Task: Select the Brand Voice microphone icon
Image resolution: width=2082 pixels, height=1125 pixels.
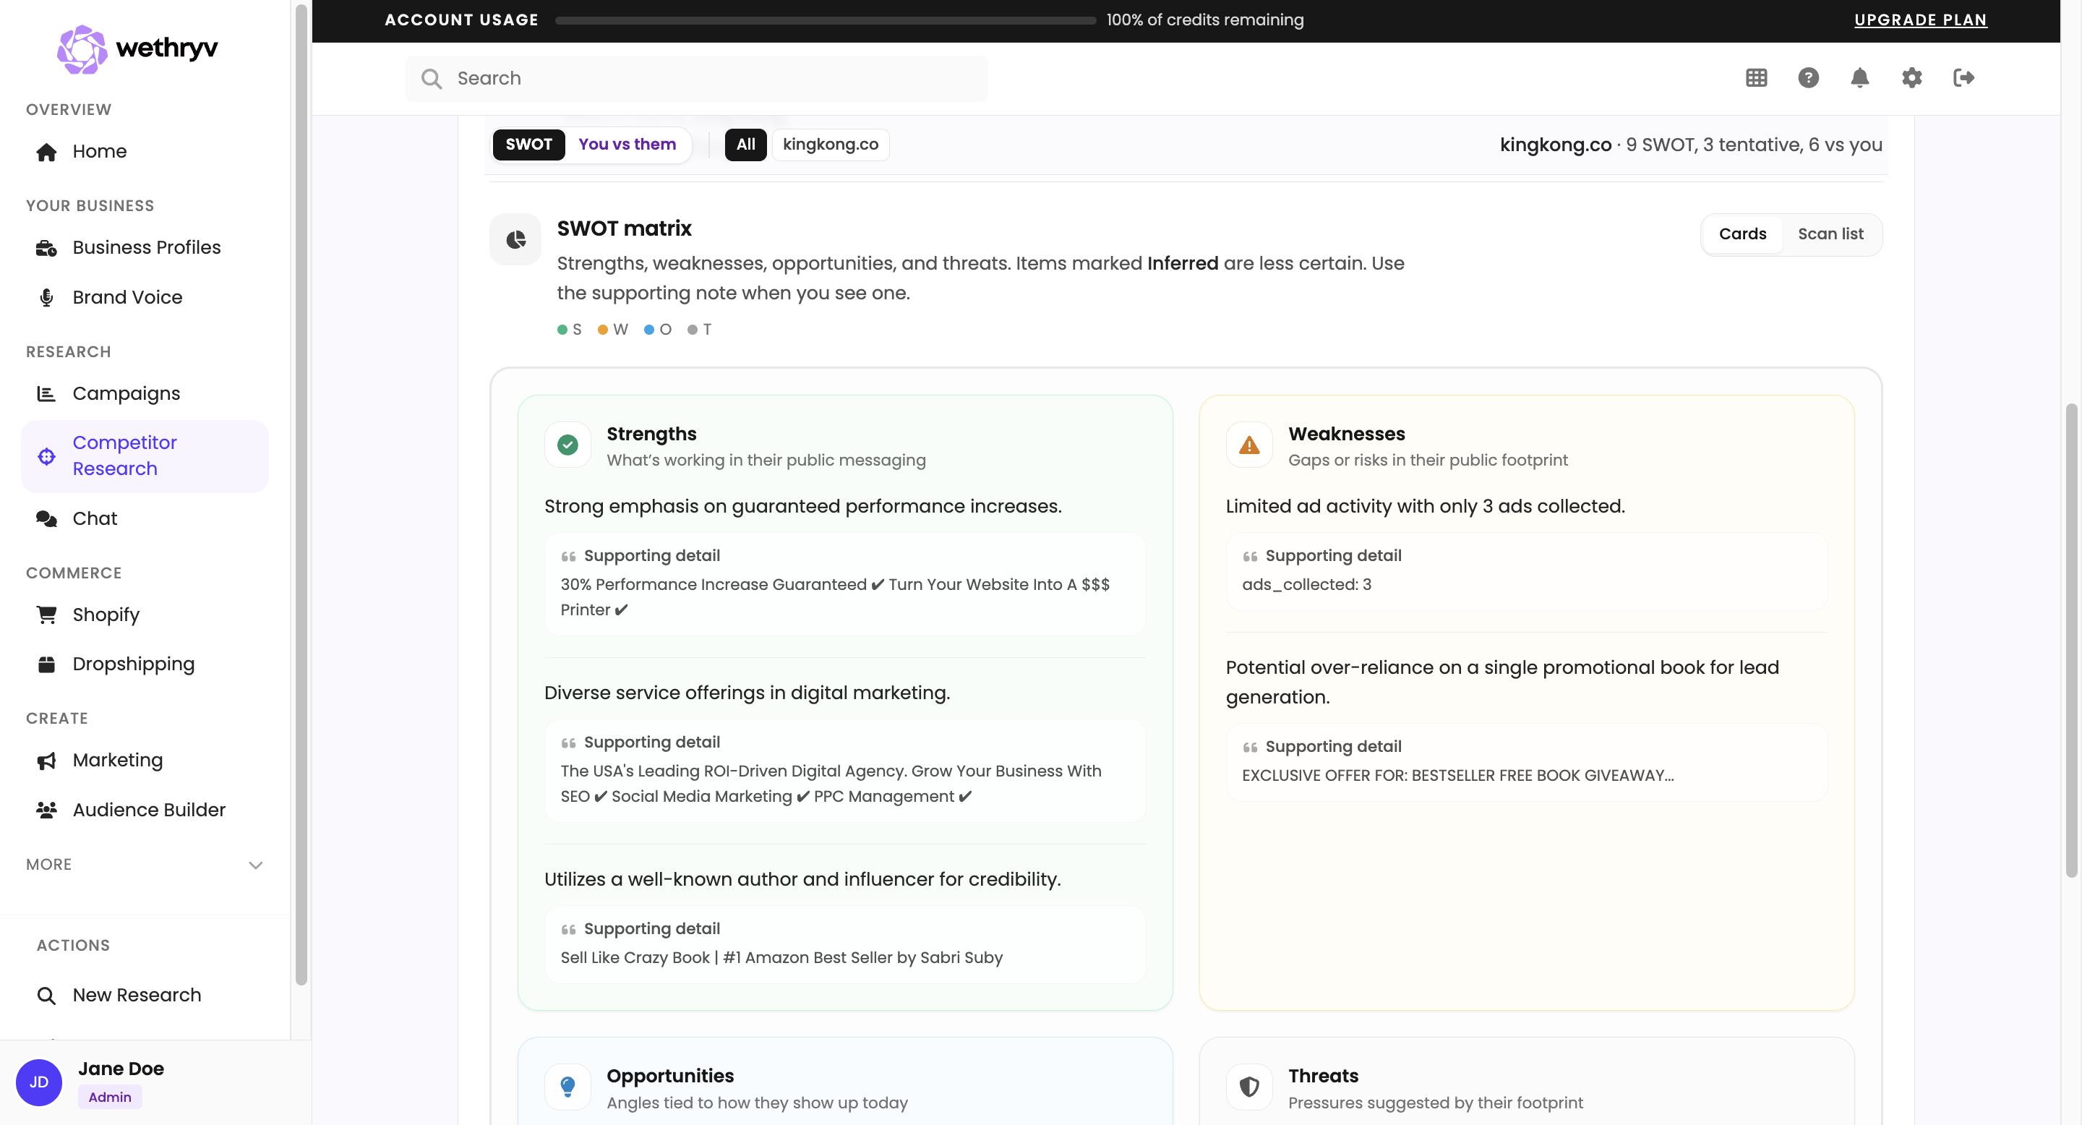Action: pos(46,297)
